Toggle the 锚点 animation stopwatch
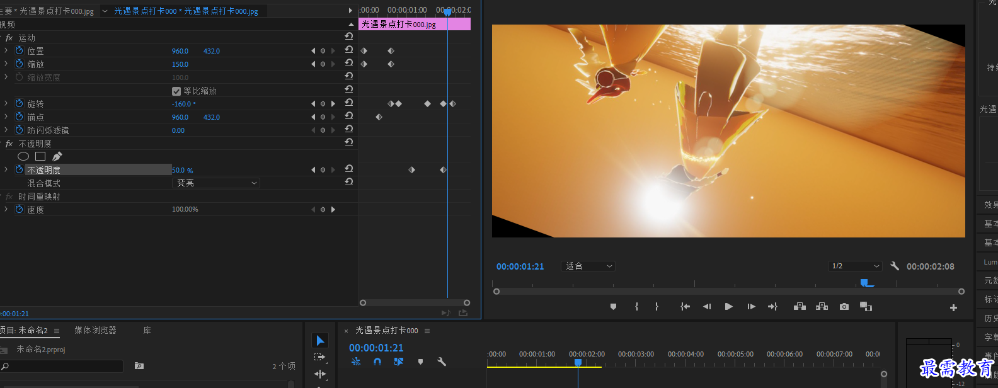Screen dimensions: 998x388 (20, 117)
